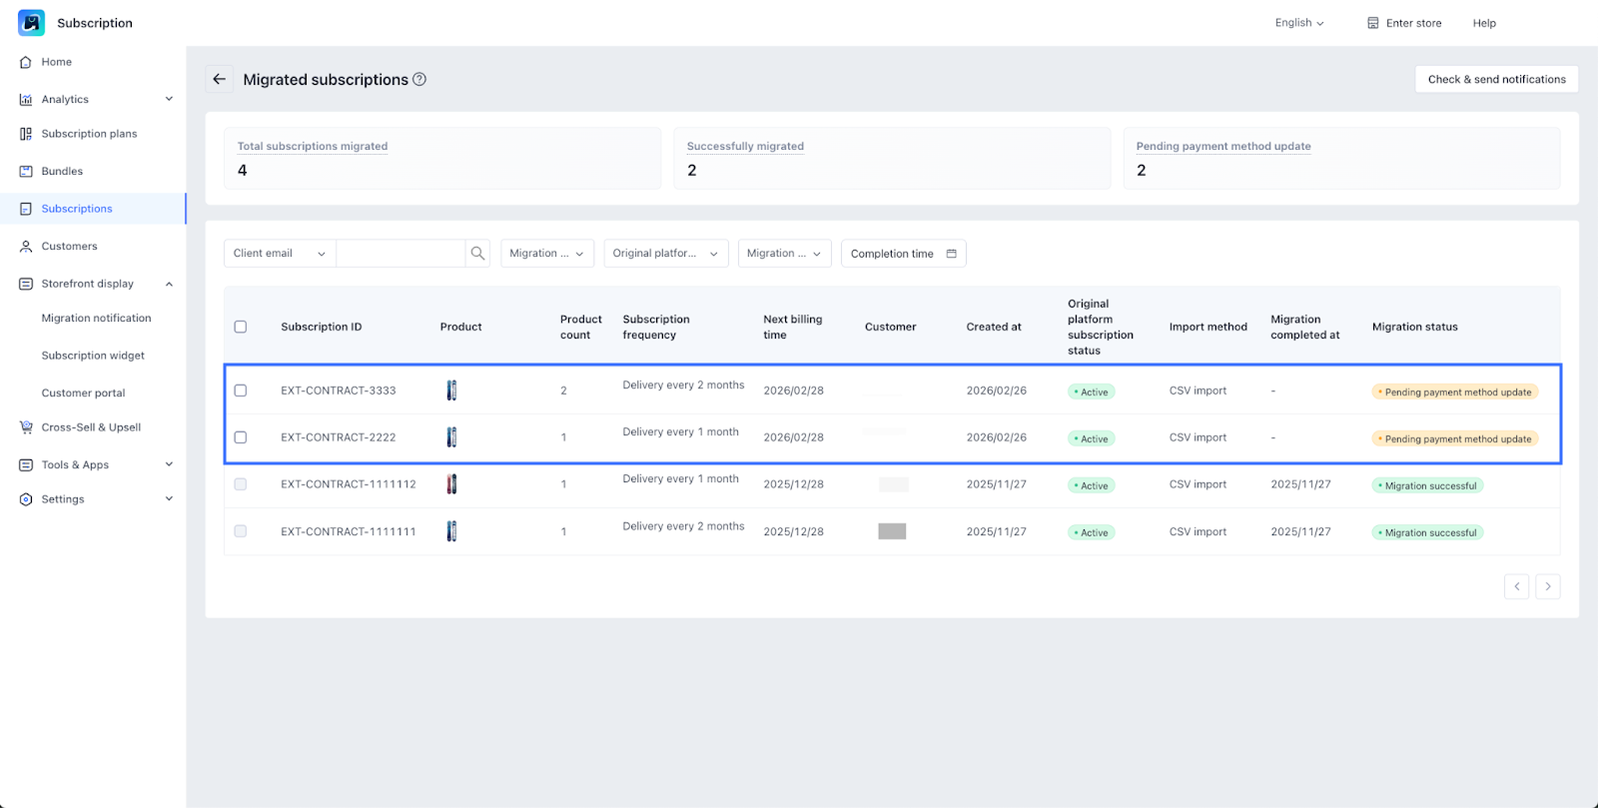Open Cross-Sell & Upsell menu item

click(x=91, y=427)
